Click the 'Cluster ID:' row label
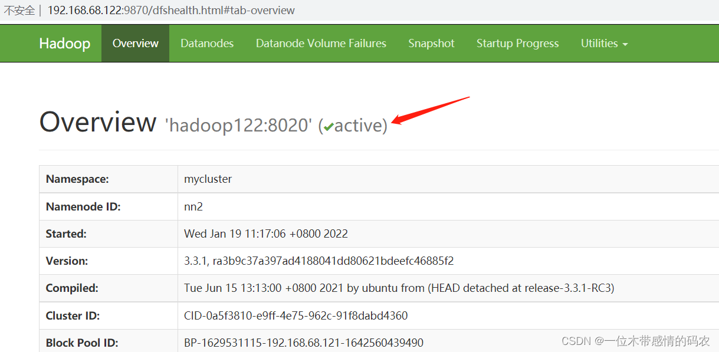The image size is (719, 352). click(x=73, y=315)
